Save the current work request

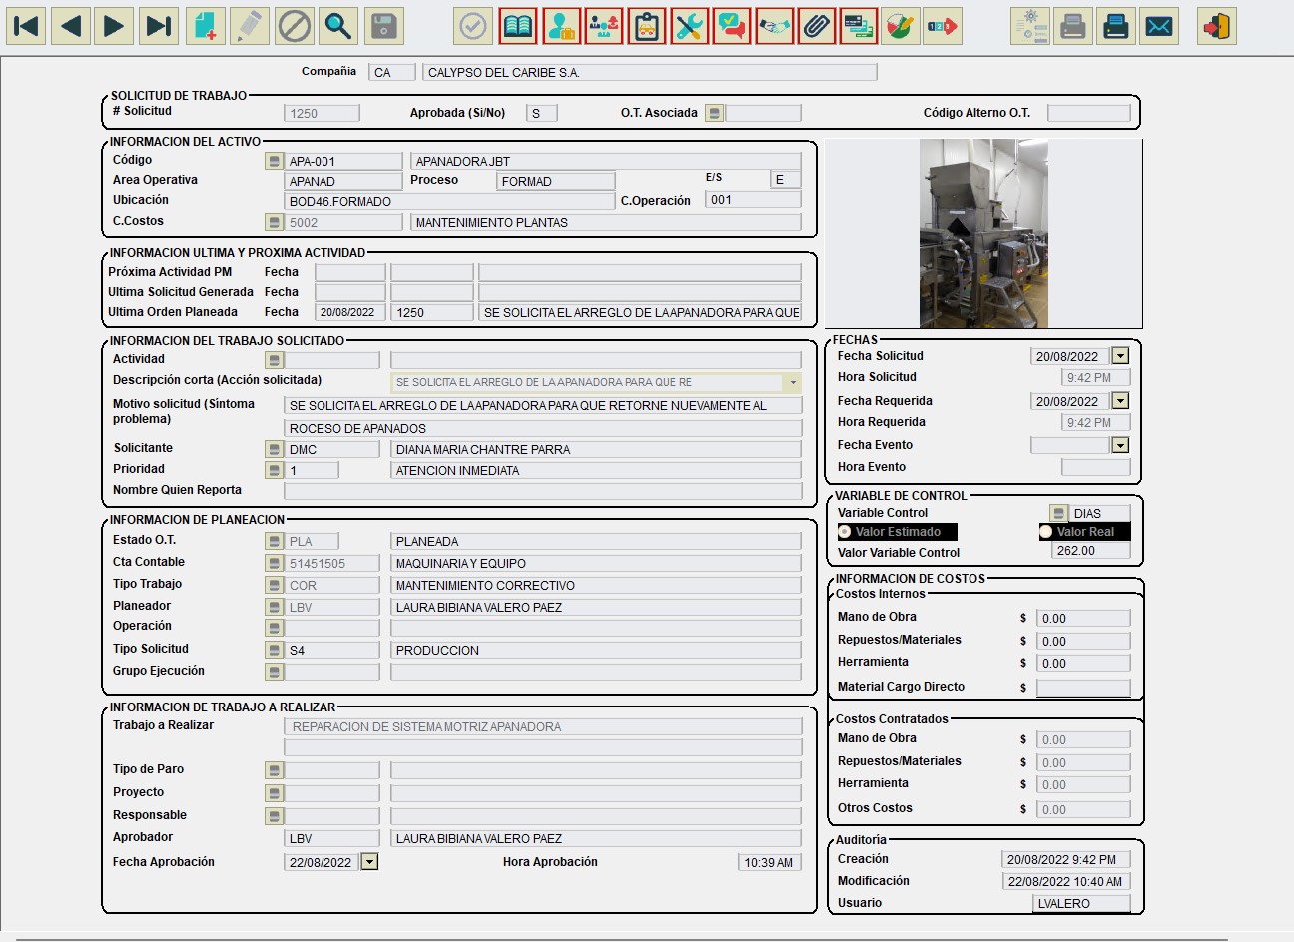pos(384,26)
